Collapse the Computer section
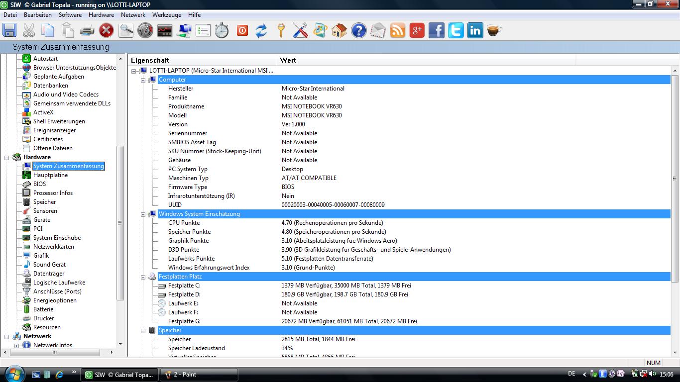Viewport: 680px width, 382px height. 143,80
